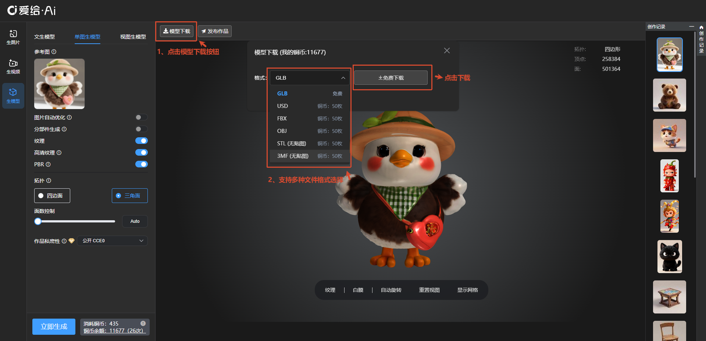Screen dimensions: 706x341
Task: Open the 生视频 video generation section
Action: click(x=13, y=66)
